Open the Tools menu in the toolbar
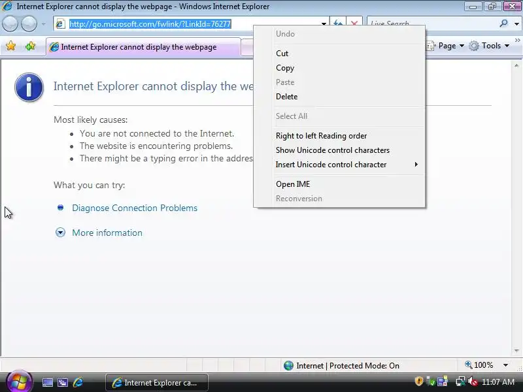The image size is (523, 392). tap(489, 46)
